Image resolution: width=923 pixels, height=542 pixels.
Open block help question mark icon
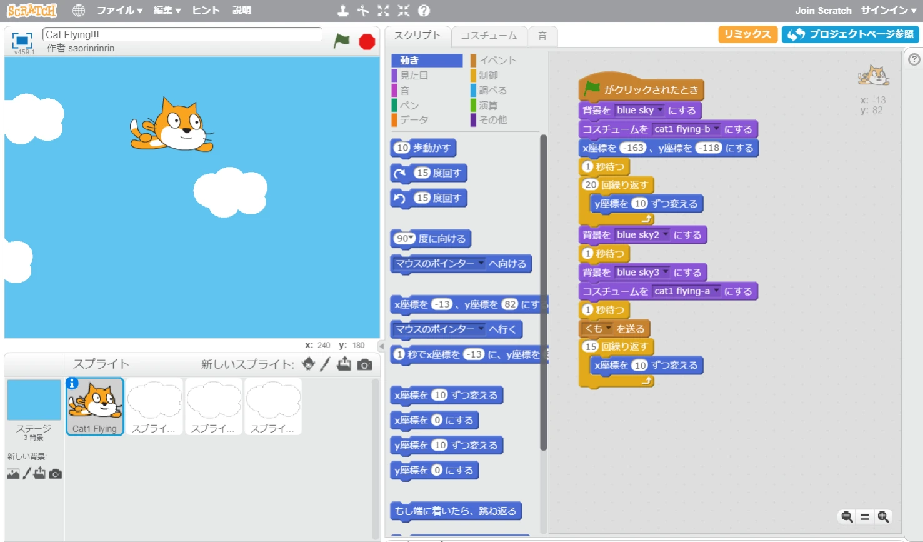click(424, 11)
